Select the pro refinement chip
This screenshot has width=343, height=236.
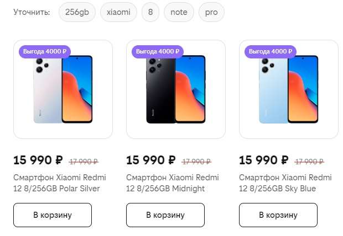tap(211, 12)
